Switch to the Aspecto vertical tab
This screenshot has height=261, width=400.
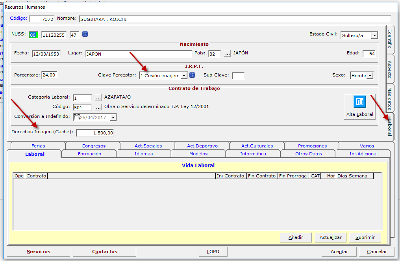click(x=389, y=69)
